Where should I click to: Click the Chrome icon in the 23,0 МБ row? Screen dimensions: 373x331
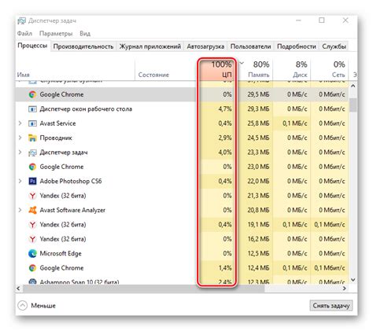pyautogui.click(x=32, y=167)
